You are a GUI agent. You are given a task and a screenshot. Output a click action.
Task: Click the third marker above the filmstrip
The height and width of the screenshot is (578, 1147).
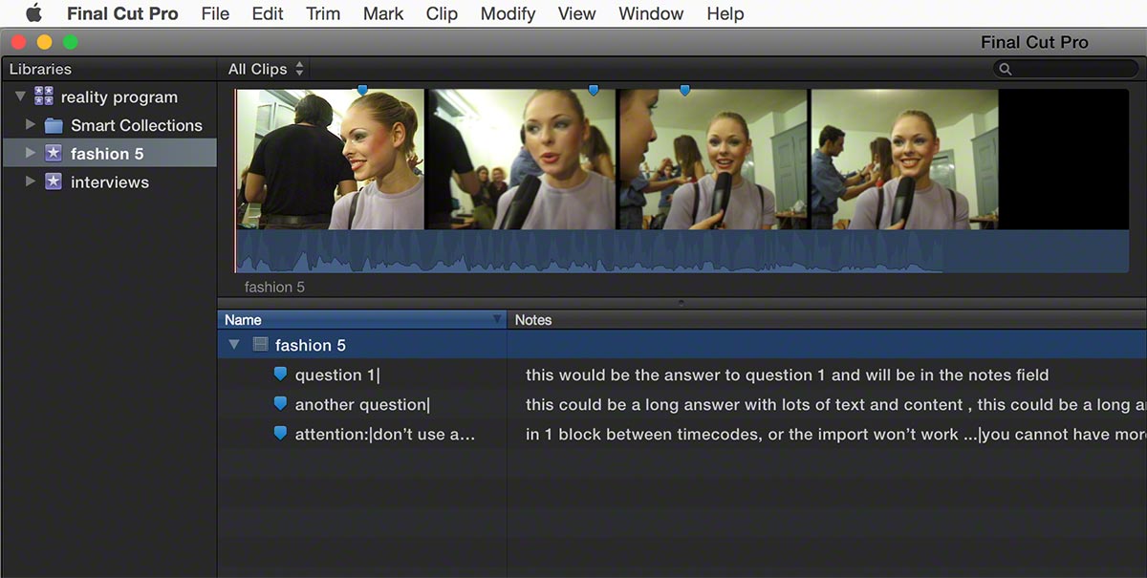(x=684, y=90)
